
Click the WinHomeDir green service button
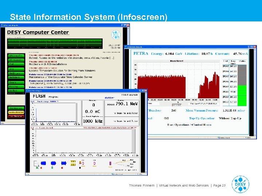point(16,60)
